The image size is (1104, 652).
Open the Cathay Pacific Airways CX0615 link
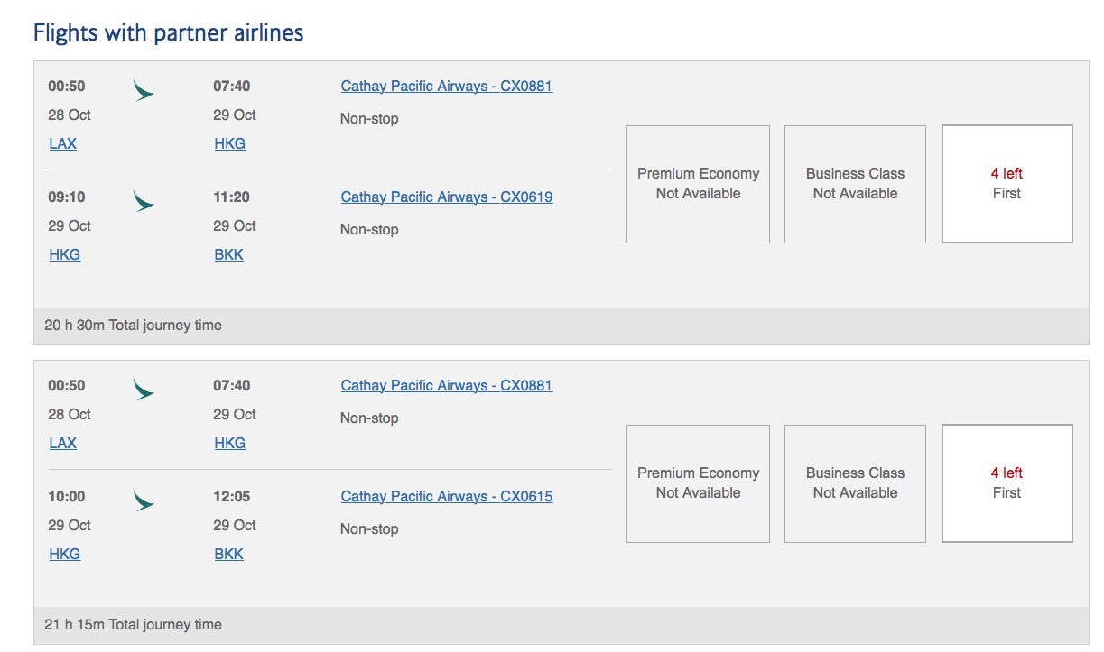point(446,497)
